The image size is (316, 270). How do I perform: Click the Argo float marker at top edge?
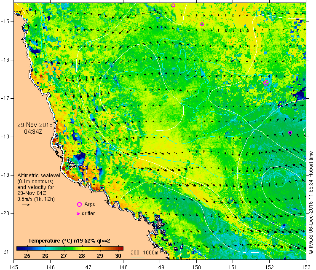click(x=173, y=5)
